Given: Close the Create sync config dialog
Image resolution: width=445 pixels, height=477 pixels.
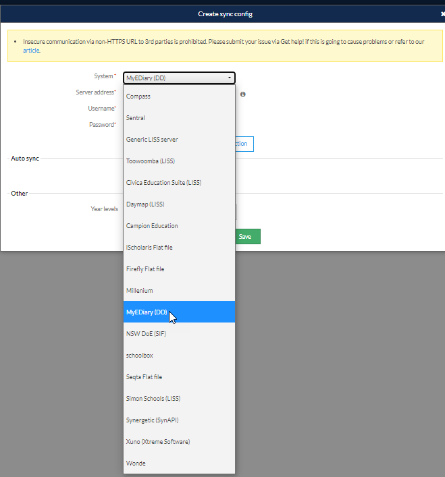Looking at the screenshot, I should [x=442, y=14].
